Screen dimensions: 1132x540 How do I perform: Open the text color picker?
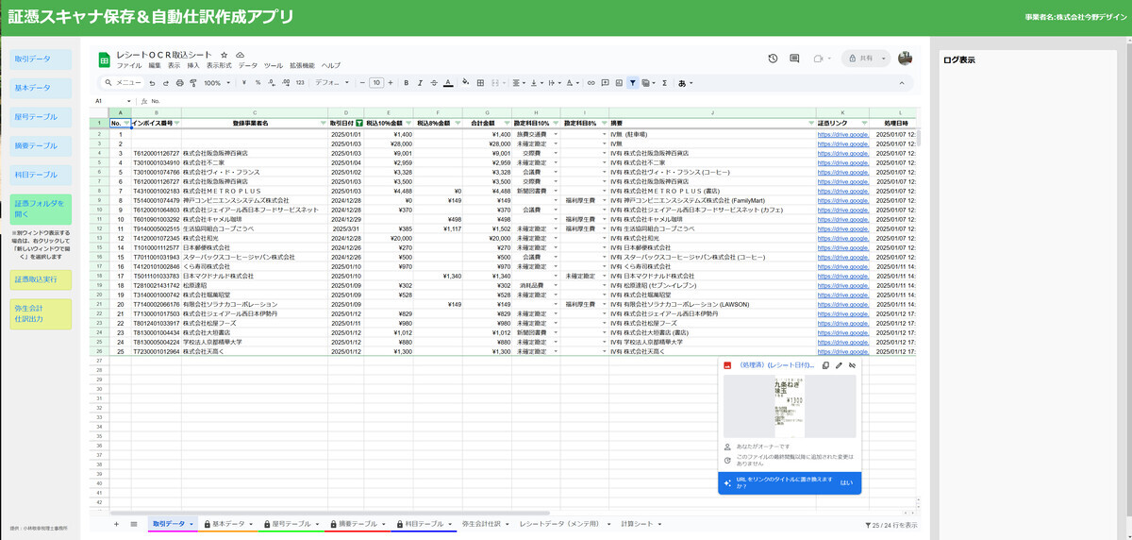pyautogui.click(x=447, y=83)
